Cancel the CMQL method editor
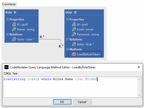The width and height of the screenshot is (144, 108). pos(82,102)
